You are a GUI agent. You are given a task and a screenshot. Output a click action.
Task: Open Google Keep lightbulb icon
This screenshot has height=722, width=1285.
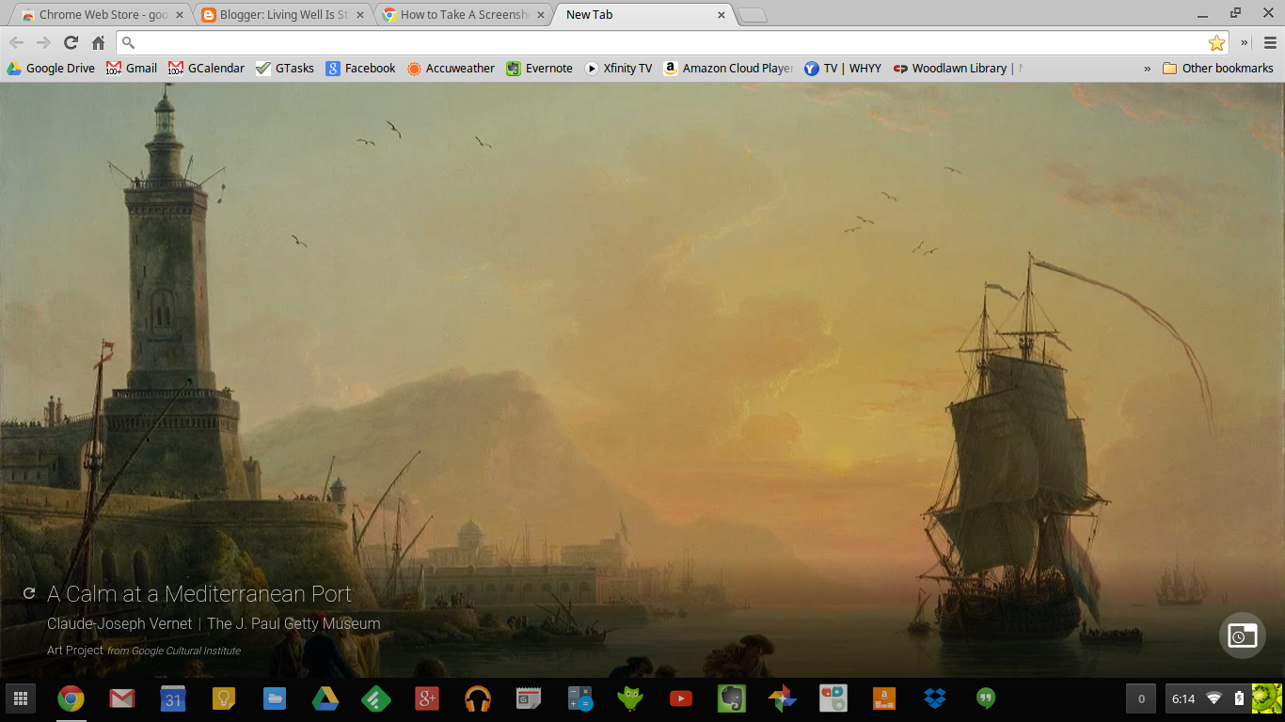(x=223, y=698)
